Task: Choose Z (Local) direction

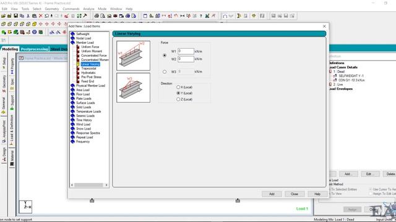Action: coord(178,99)
